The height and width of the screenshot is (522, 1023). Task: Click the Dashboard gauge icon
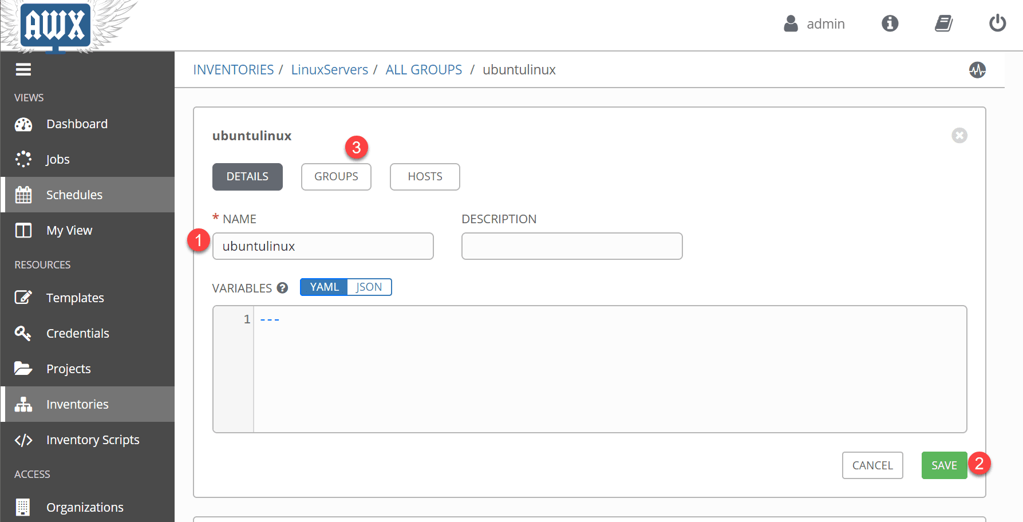[23, 124]
